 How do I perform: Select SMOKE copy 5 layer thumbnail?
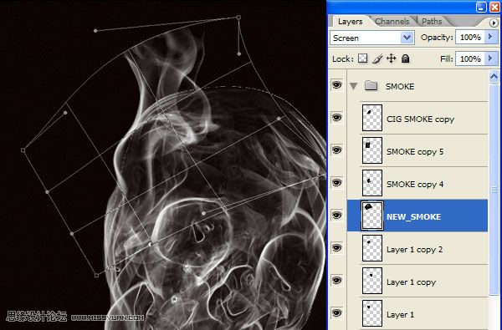coord(372,150)
